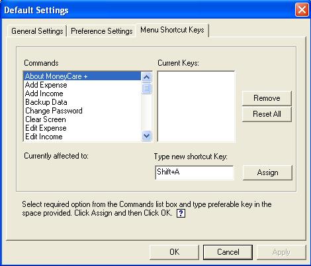Select the Backup Data command

coord(82,102)
